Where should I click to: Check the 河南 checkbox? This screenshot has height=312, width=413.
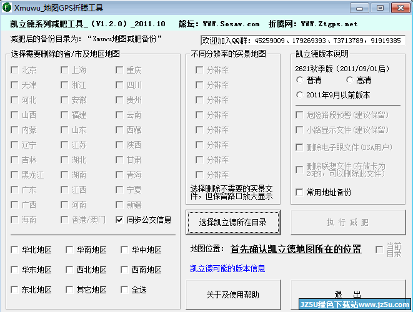pos(64,205)
